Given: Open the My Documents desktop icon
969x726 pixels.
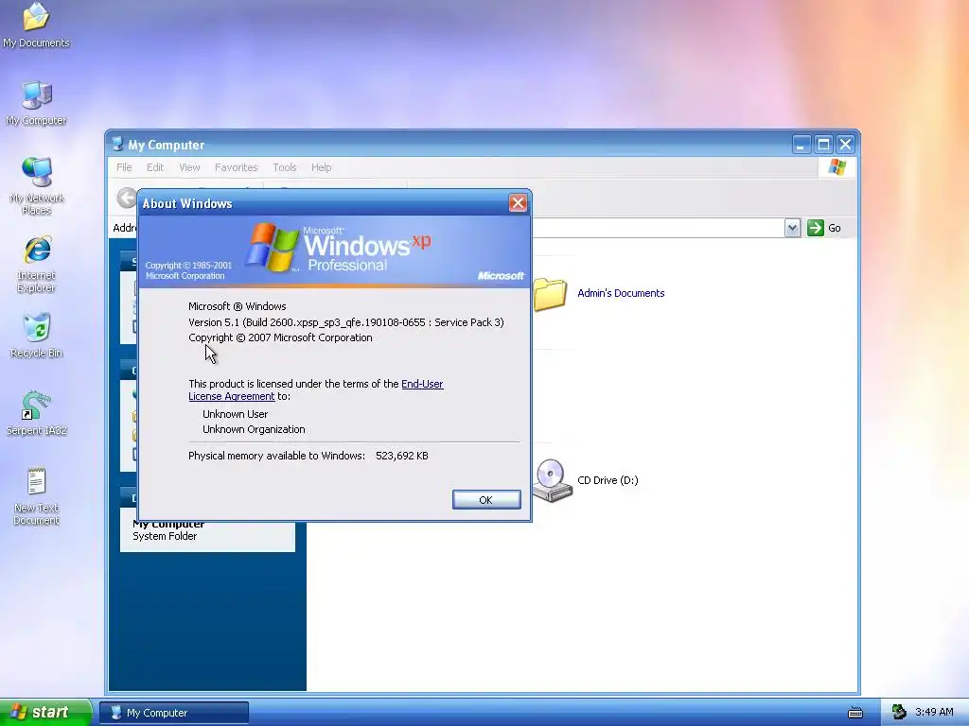Looking at the screenshot, I should pos(36,26).
